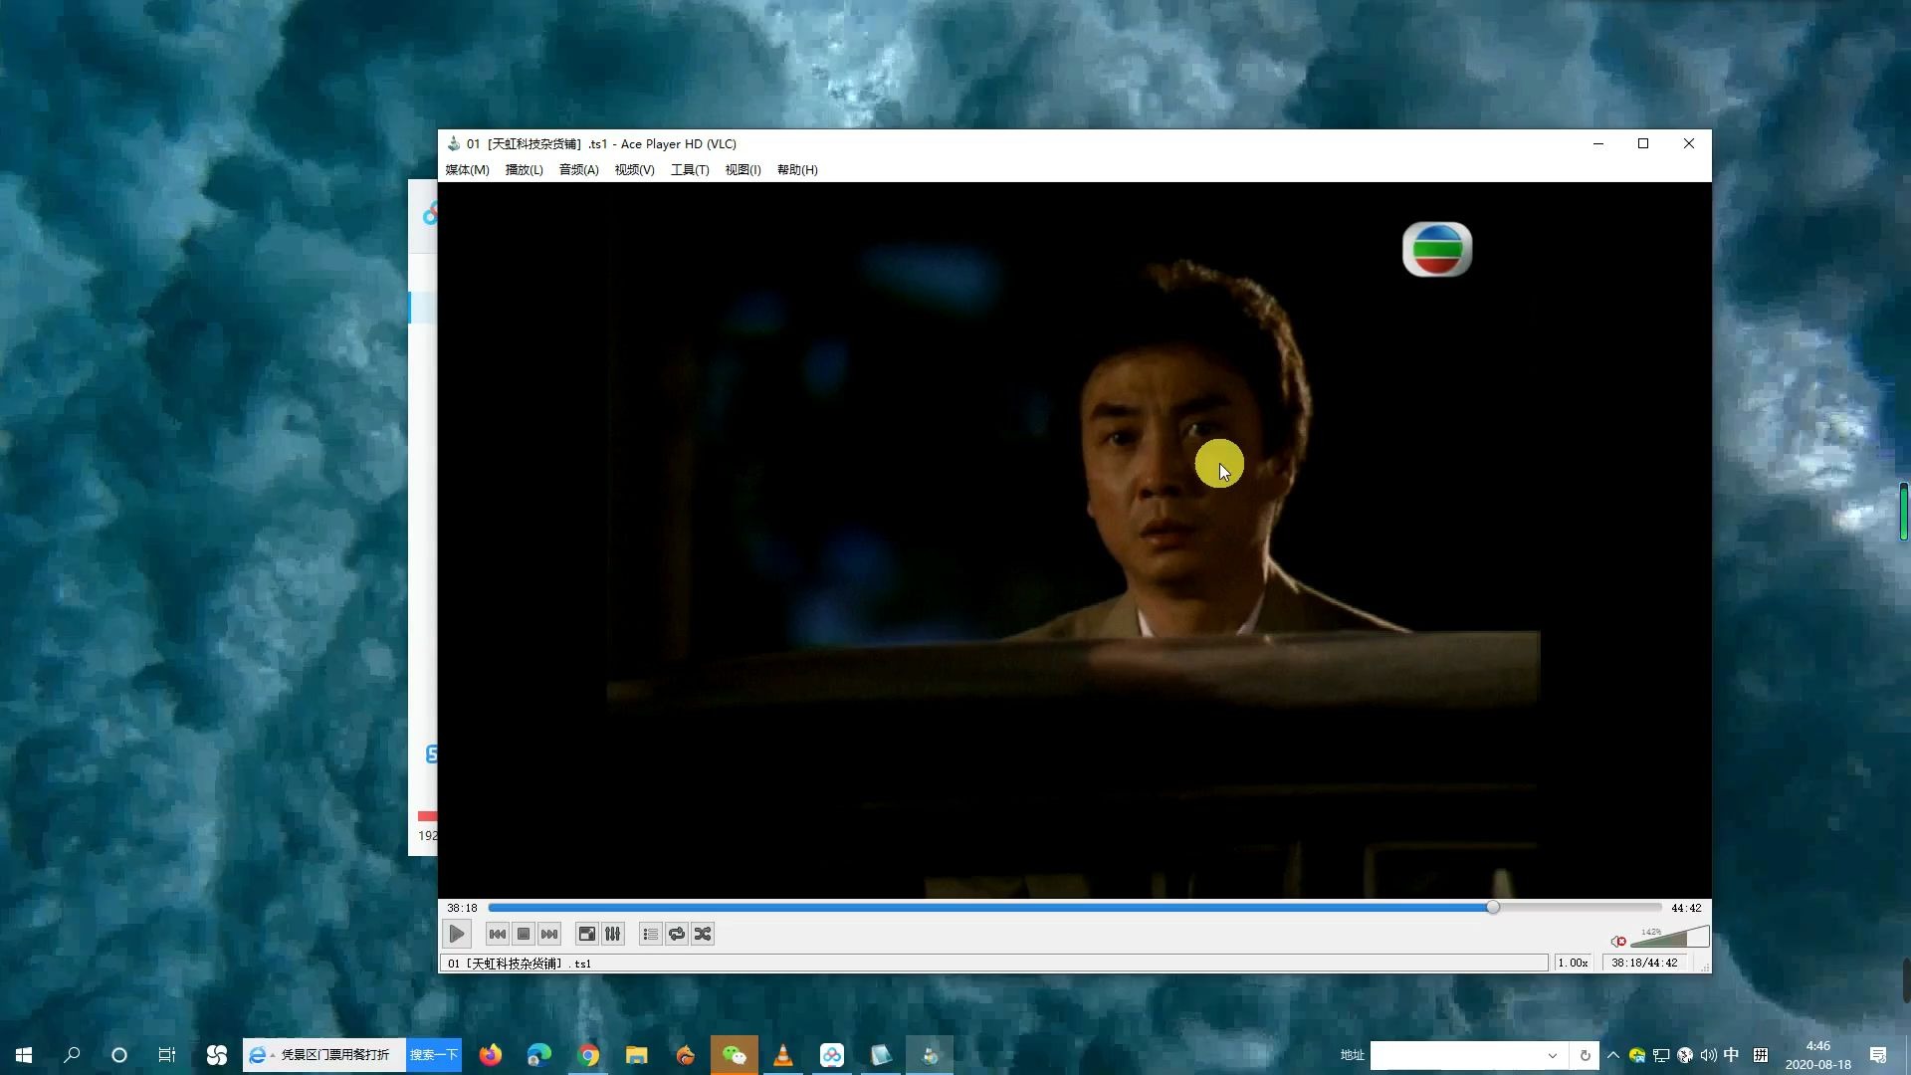Click the yellow game tray icon
This screenshot has width=1911, height=1075.
(x=1637, y=1055)
